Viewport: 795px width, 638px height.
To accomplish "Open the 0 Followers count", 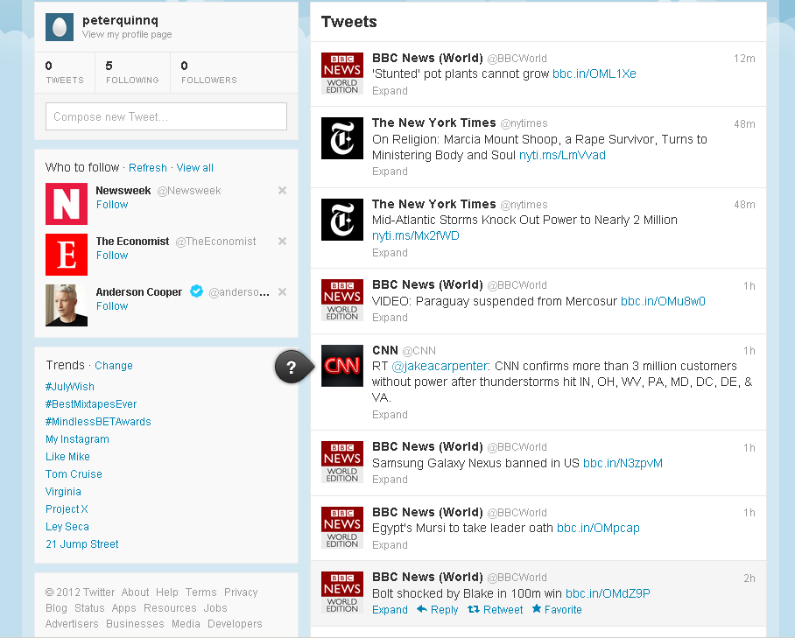I will pyautogui.click(x=209, y=73).
